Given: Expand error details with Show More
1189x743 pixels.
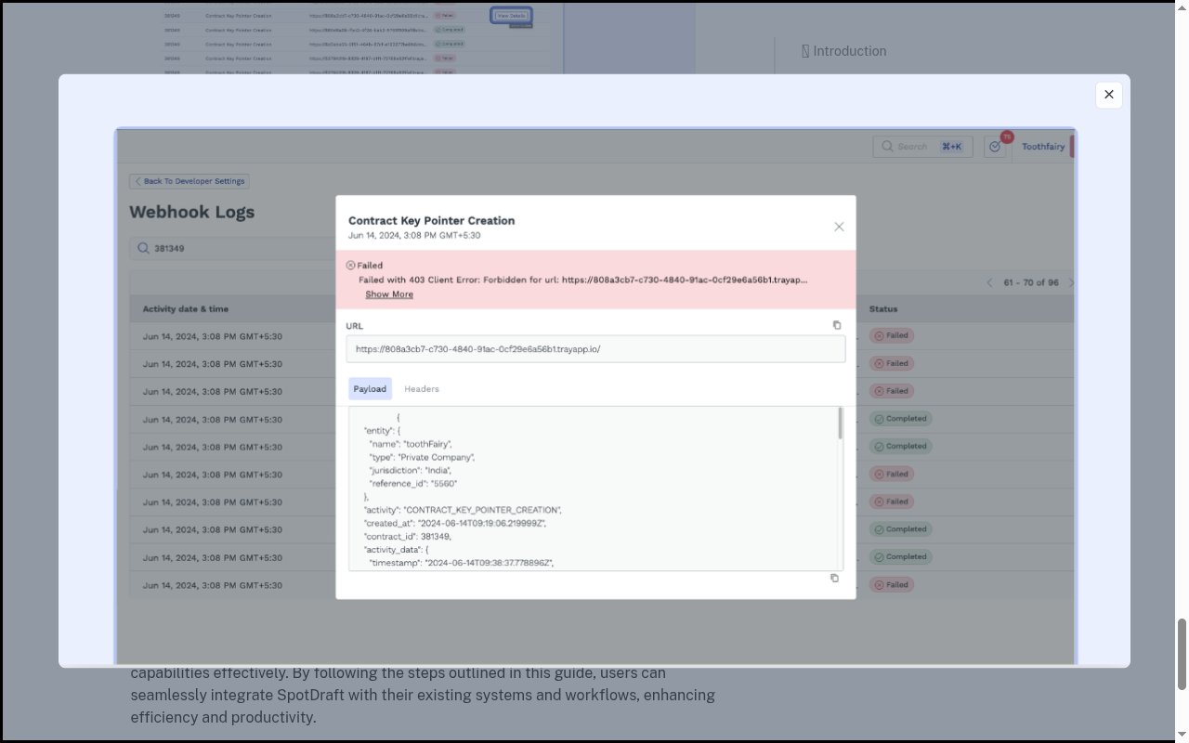Looking at the screenshot, I should click(x=389, y=294).
